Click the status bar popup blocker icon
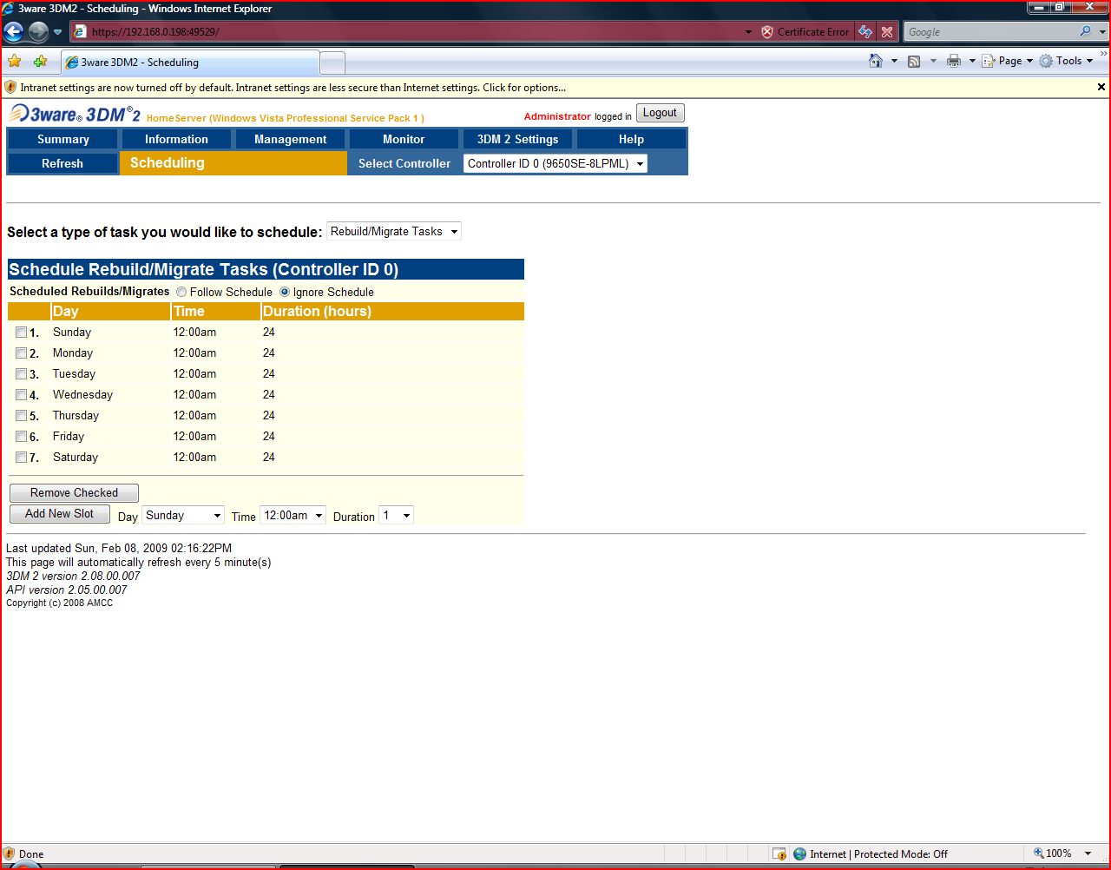 [x=779, y=854]
